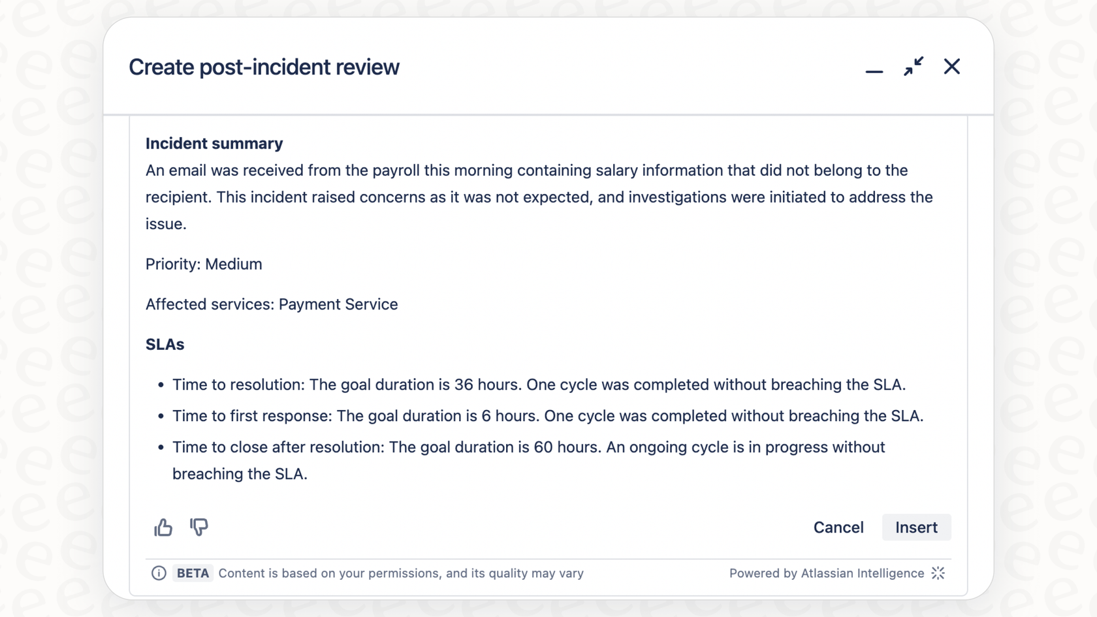This screenshot has height=617, width=1097.
Task: Select the Affected services: Payment Service text
Action: [272, 304]
